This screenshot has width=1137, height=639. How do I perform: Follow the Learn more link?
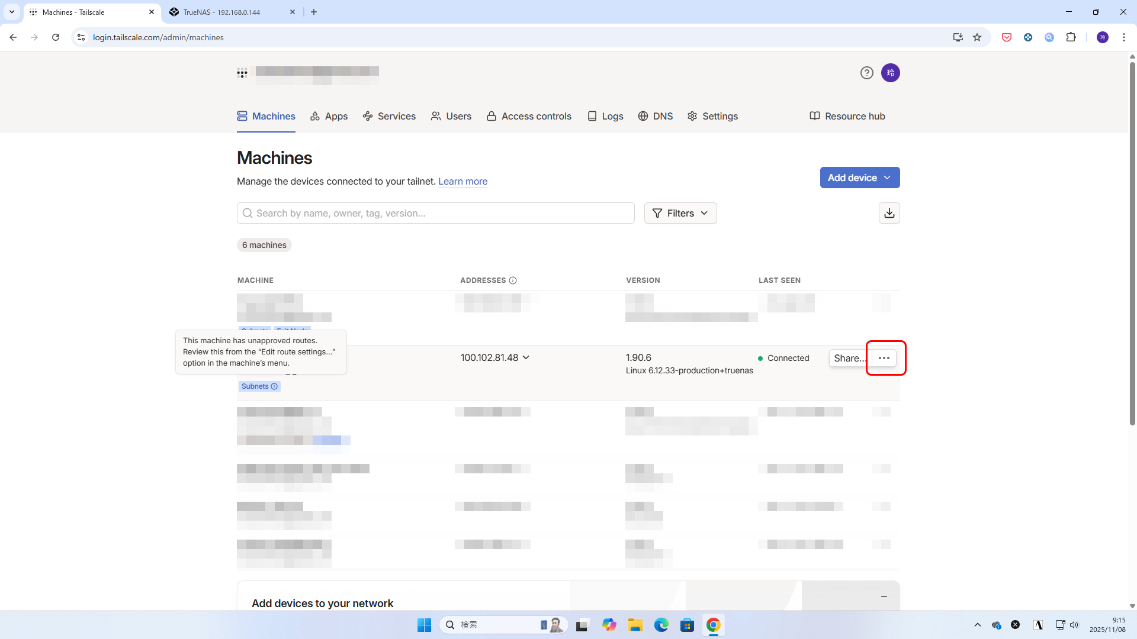click(x=462, y=182)
